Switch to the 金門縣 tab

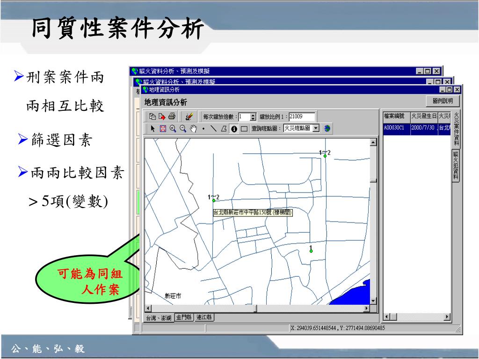pyautogui.click(x=184, y=317)
